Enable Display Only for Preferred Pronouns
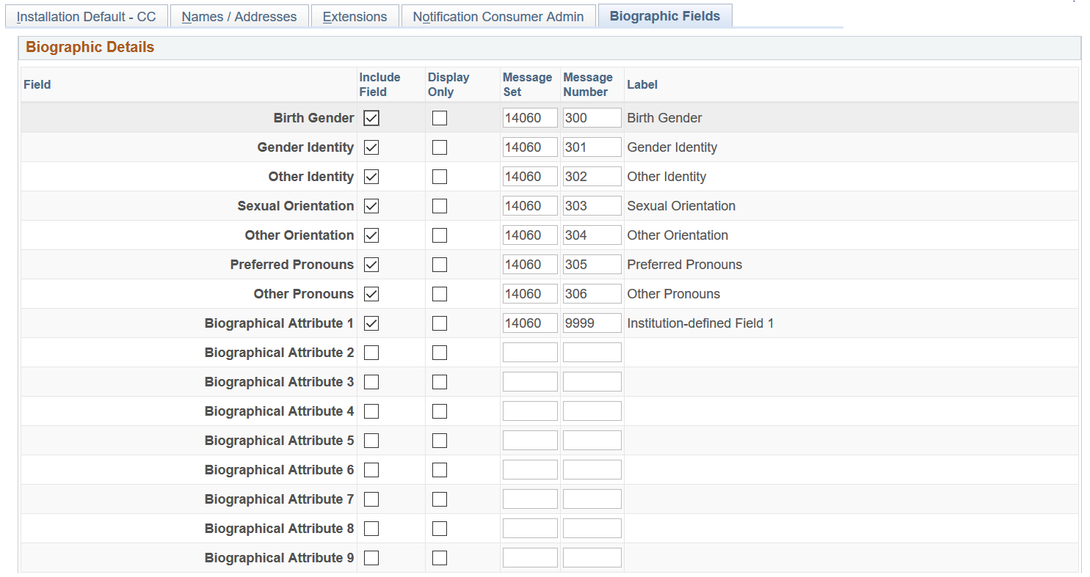Screen dimensions: 1090x577 pos(440,265)
